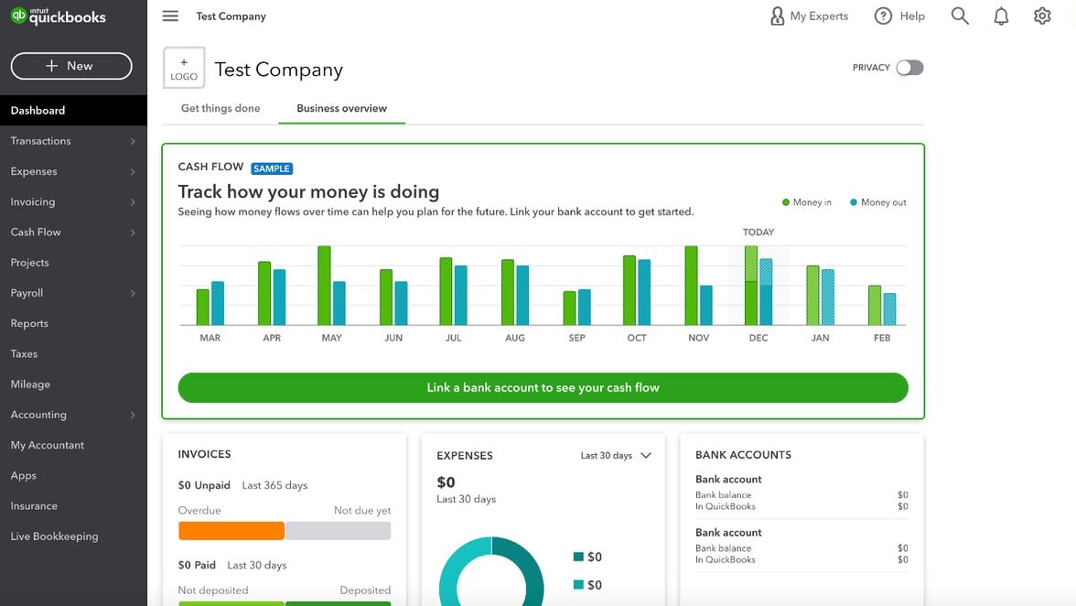The height and width of the screenshot is (606, 1076).
Task: Click the $0 Unpaid invoices text
Action: coord(204,485)
